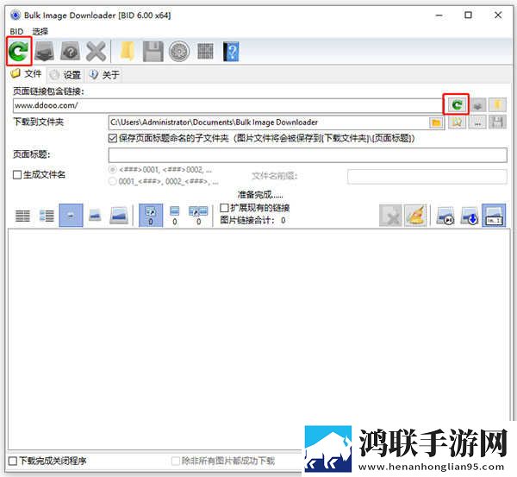Select the <###>0001 naming radio option

112,170
